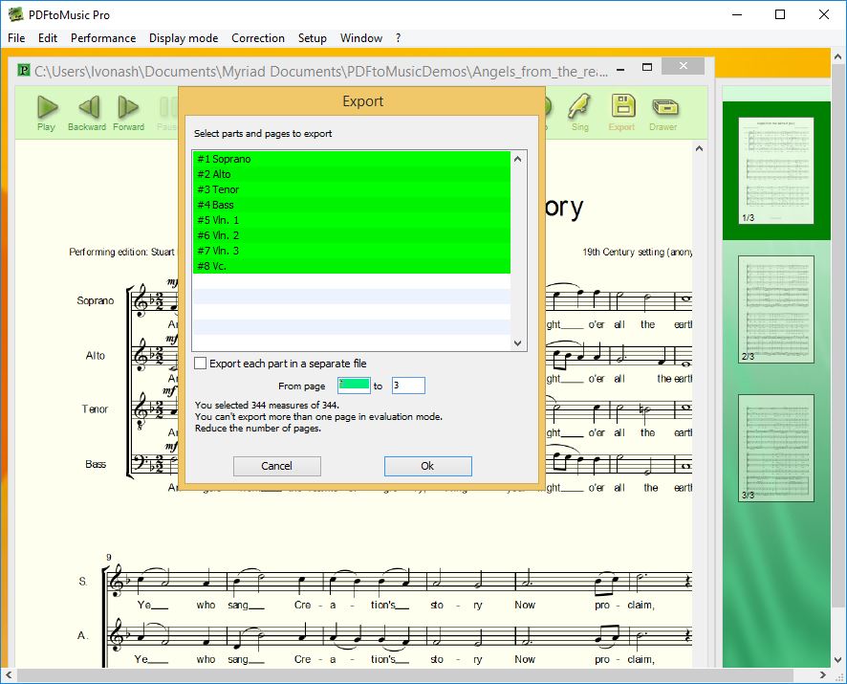Select the #6 Vln. 2 part
Viewport: 847px width, 684px height.
(x=351, y=235)
